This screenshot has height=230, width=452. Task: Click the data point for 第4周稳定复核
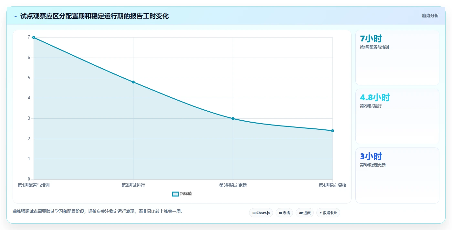click(x=332, y=131)
